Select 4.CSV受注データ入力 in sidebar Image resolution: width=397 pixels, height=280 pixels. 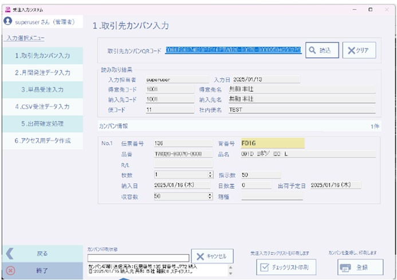point(42,107)
